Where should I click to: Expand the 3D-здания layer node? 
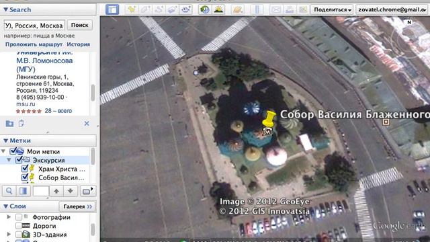[x=9, y=235]
